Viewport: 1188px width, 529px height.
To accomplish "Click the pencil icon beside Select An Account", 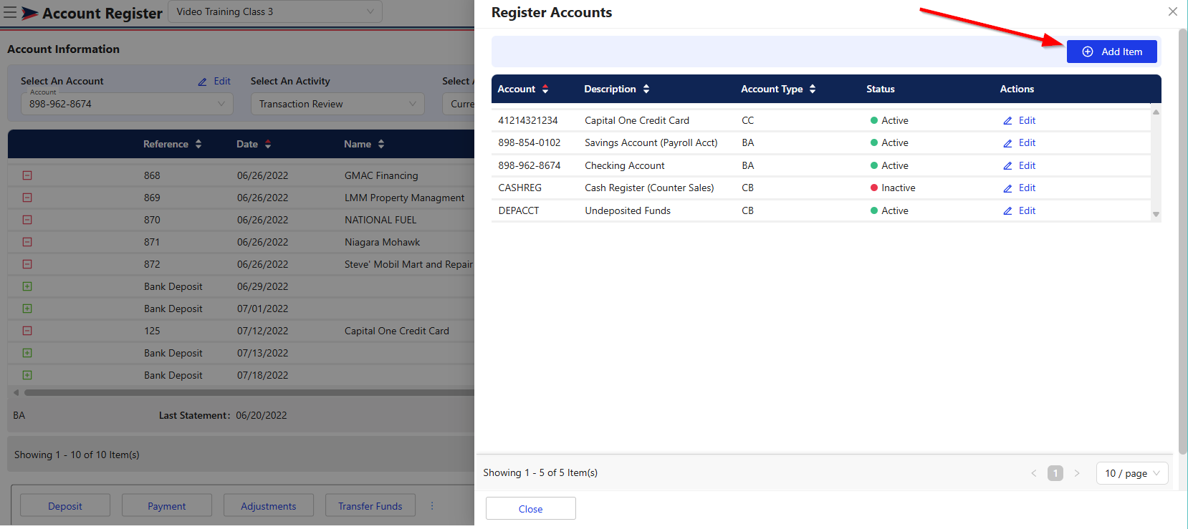I will click(x=203, y=82).
